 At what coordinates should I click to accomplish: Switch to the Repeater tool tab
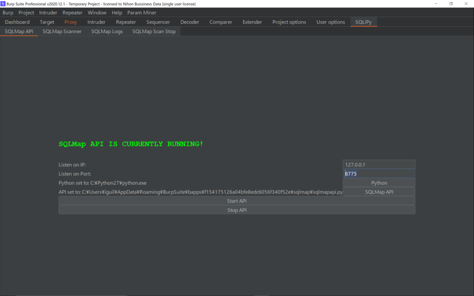point(126,22)
